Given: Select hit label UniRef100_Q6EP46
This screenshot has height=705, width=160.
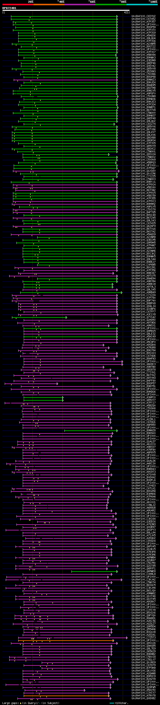Looking at the screenshot, I should [x=144, y=63].
